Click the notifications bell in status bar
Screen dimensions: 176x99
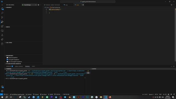[174, 94]
